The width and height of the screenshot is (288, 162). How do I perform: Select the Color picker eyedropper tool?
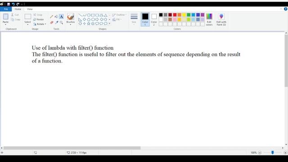coord(56,22)
